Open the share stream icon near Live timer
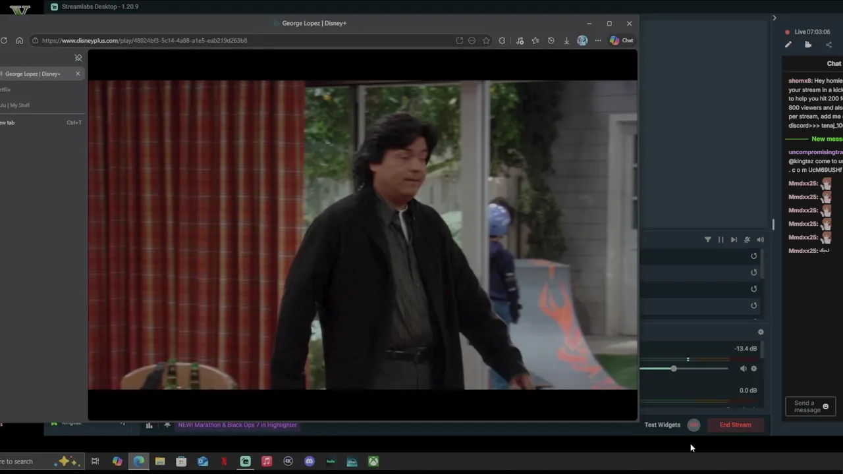Screen dimensions: 843x474 coord(829,45)
